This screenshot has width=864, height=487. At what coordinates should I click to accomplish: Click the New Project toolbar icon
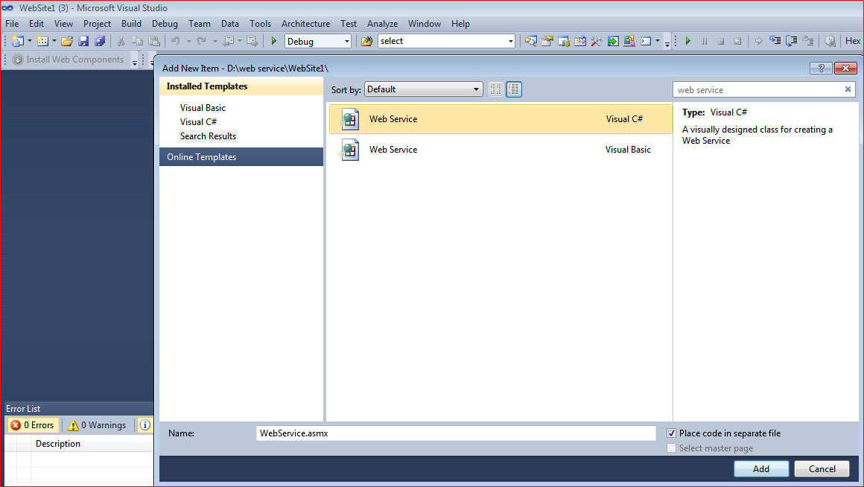point(18,41)
